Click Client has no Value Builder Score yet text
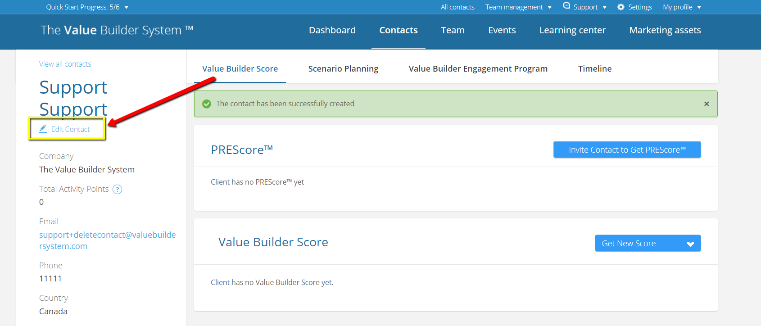The height and width of the screenshot is (326, 761). [272, 282]
